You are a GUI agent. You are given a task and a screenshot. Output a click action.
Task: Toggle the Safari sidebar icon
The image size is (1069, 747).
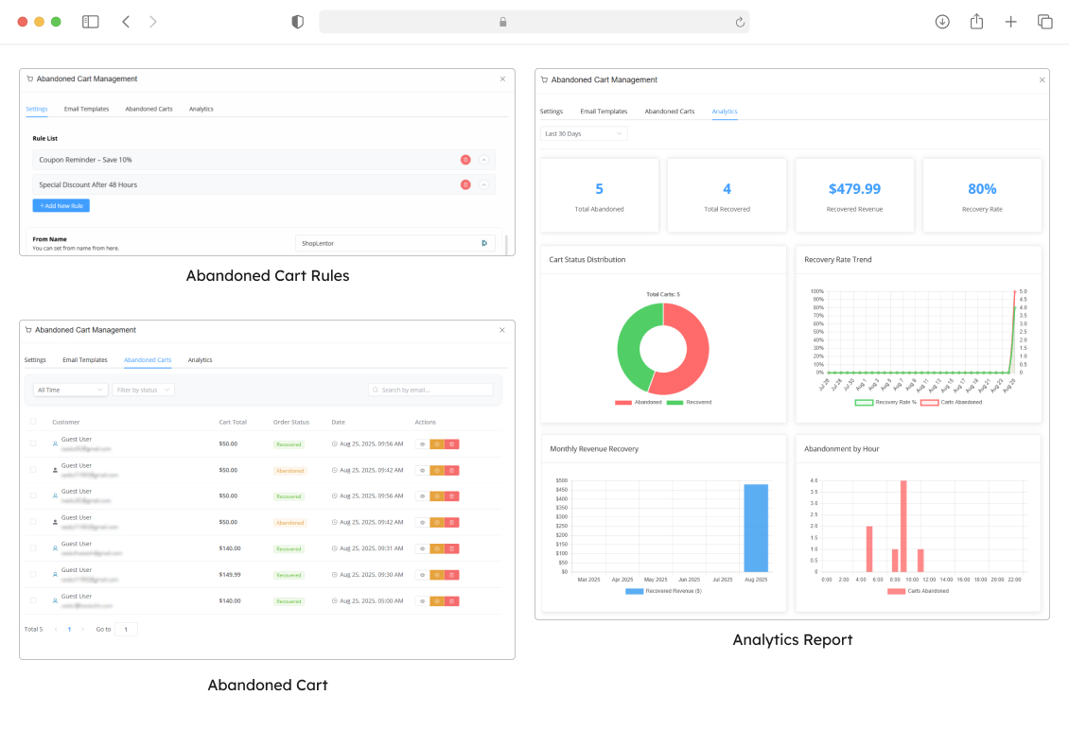[x=91, y=22]
